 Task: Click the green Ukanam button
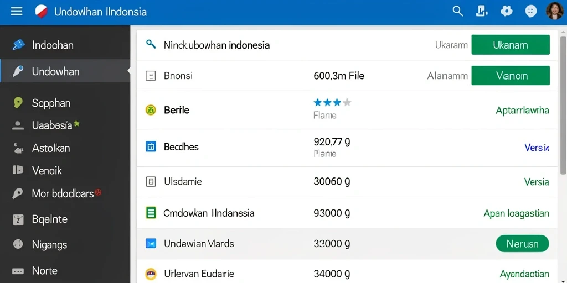[510, 45]
